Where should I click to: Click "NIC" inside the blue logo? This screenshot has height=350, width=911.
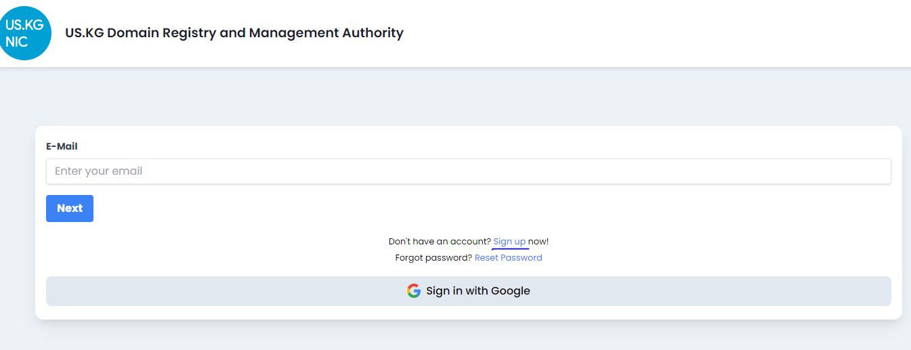pyautogui.click(x=16, y=42)
